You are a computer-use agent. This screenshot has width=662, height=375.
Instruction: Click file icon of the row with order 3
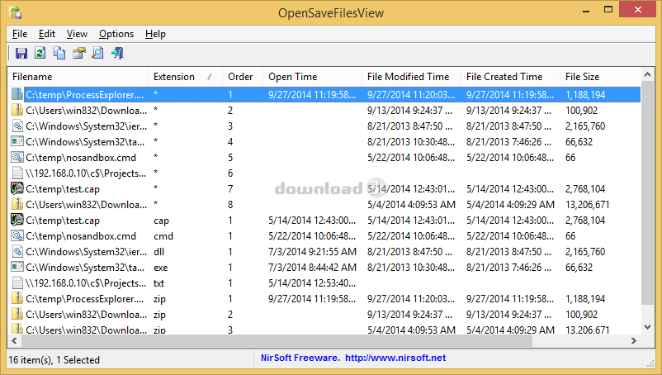(17, 126)
